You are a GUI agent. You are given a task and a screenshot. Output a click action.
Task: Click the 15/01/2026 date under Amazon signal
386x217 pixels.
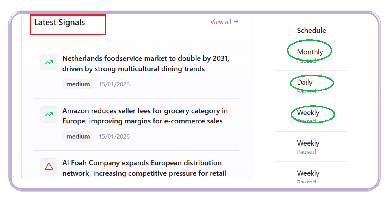(x=114, y=136)
